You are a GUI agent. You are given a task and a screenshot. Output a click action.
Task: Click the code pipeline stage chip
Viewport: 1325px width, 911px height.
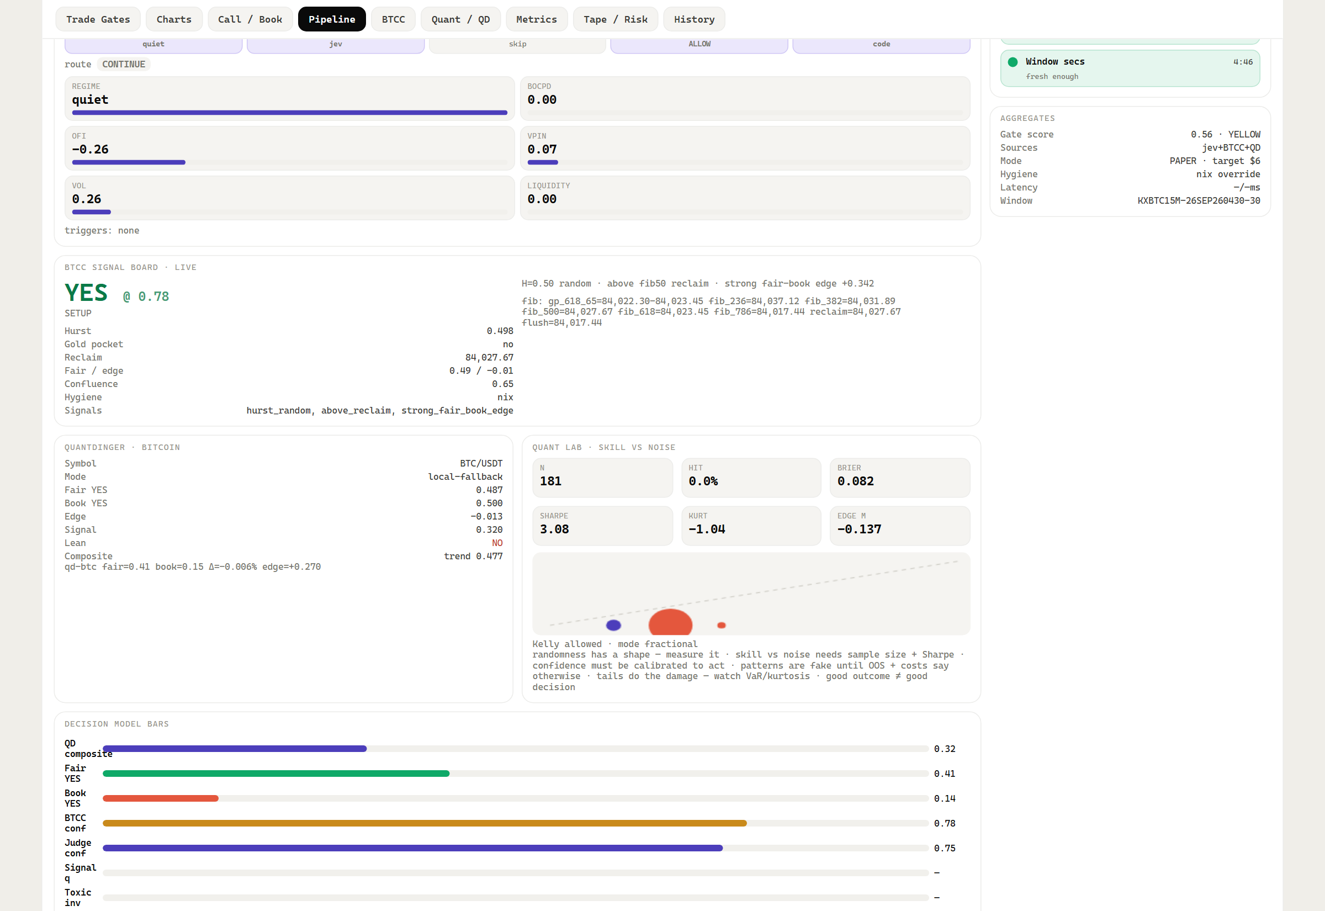click(x=881, y=45)
